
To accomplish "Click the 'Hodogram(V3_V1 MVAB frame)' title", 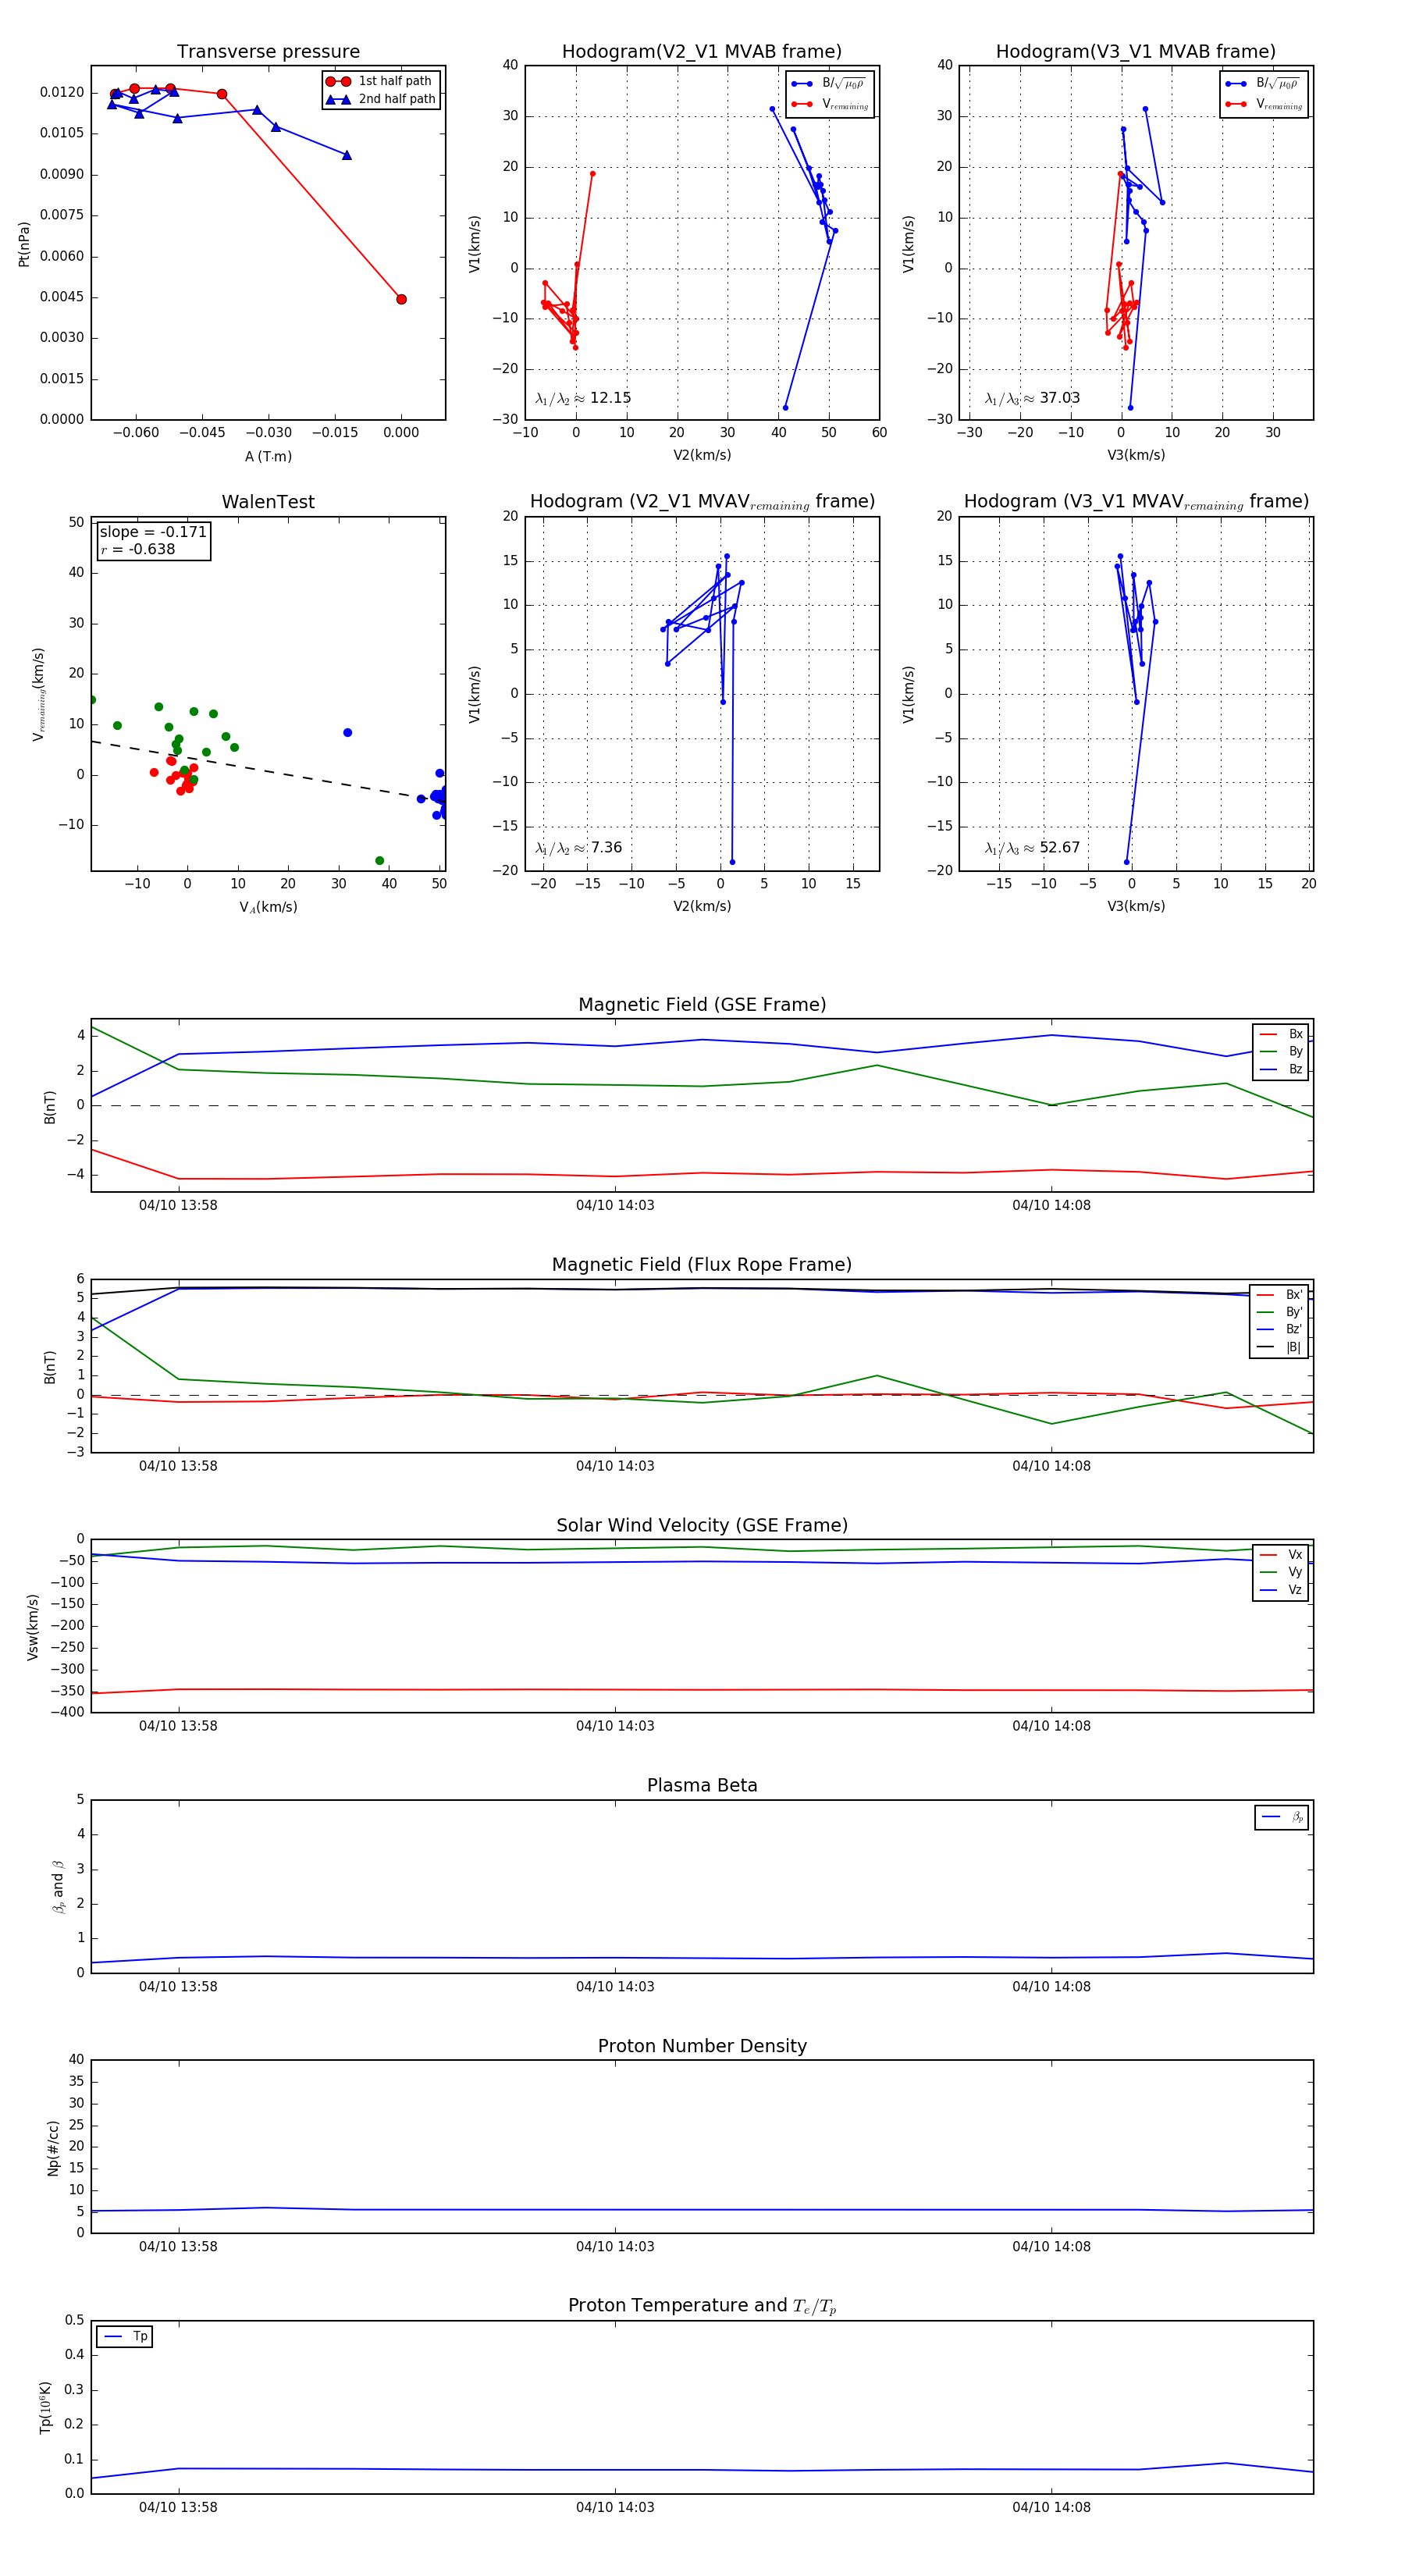I will 1136,52.
